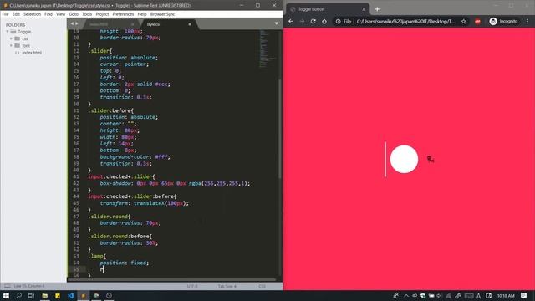Reload the page in Chrome
Image resolution: width=535 pixels, height=301 pixels.
pos(313,21)
